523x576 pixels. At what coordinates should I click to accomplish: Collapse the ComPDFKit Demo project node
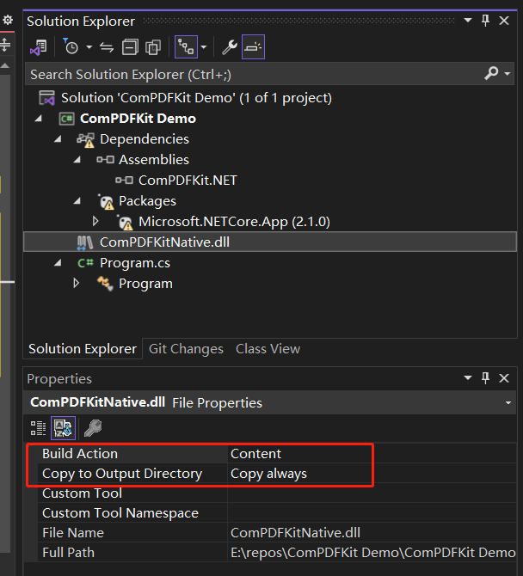(38, 119)
